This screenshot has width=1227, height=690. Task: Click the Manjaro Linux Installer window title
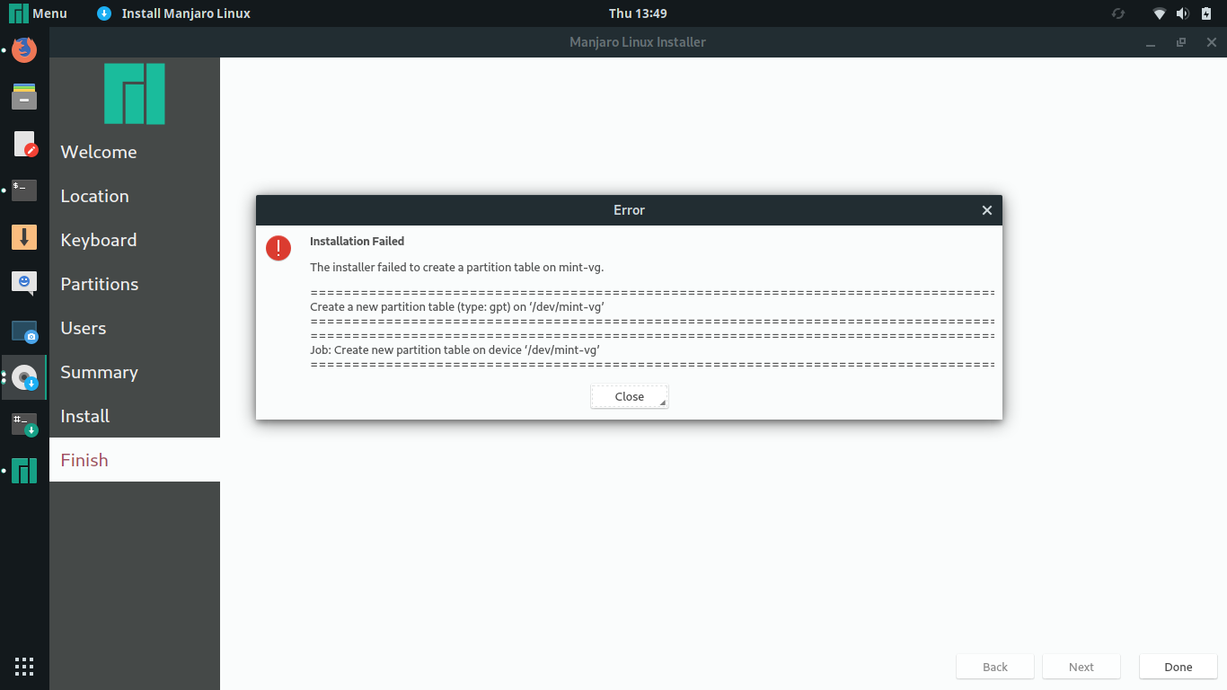[638, 42]
